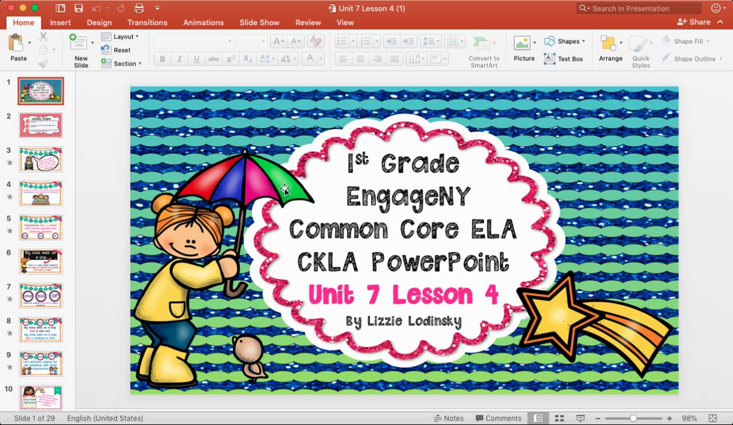Toggle Notes pane in status bar
This screenshot has height=425, width=733.
pos(449,419)
